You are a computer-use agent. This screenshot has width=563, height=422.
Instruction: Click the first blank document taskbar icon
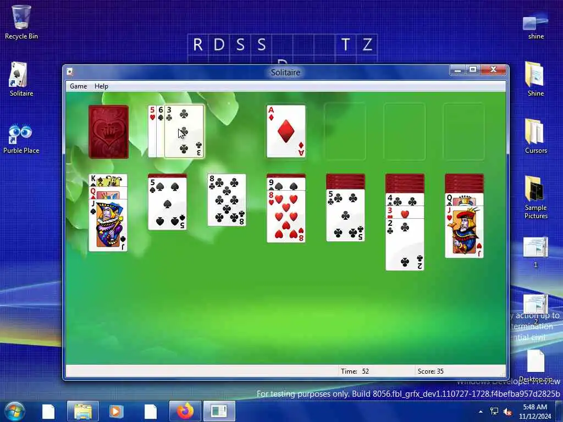[x=48, y=411]
